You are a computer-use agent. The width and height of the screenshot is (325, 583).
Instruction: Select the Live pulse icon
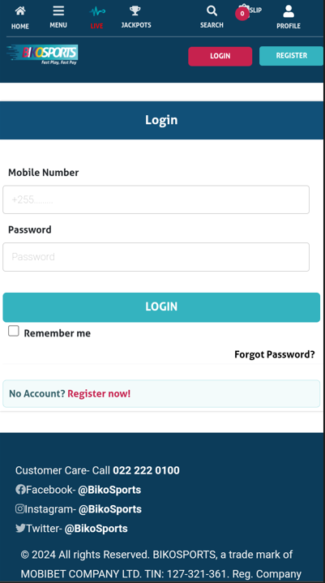click(x=97, y=12)
